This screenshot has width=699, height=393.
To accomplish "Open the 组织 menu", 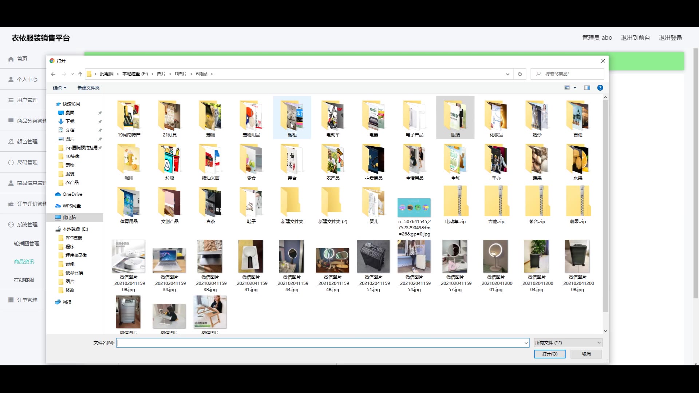I will pos(59,88).
